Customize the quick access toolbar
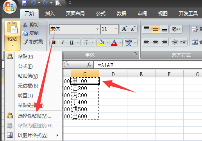Screen dimensions: 202x141 point(70,3)
